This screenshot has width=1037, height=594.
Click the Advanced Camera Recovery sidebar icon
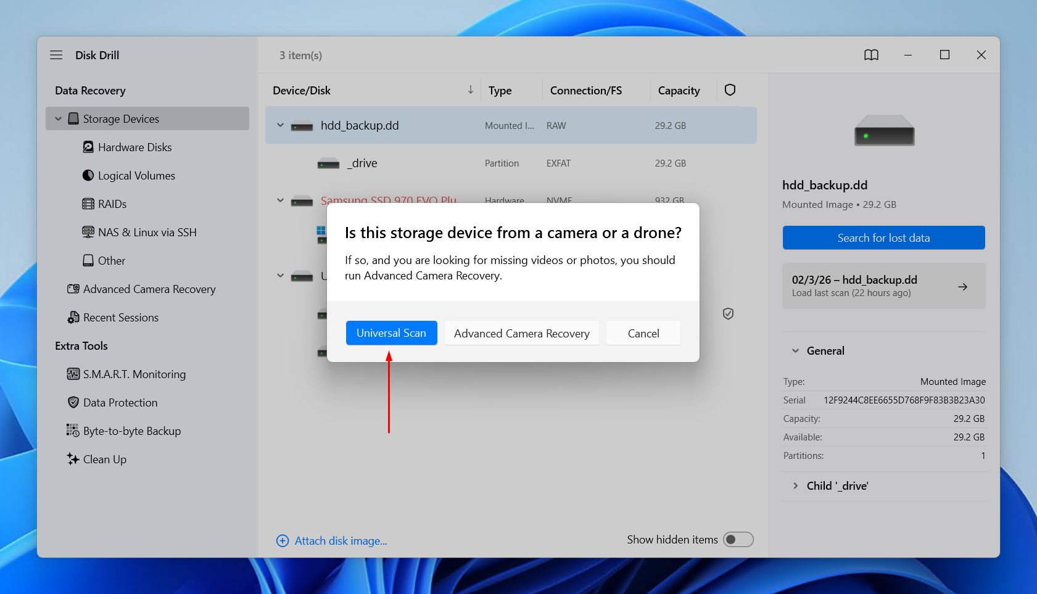click(73, 289)
